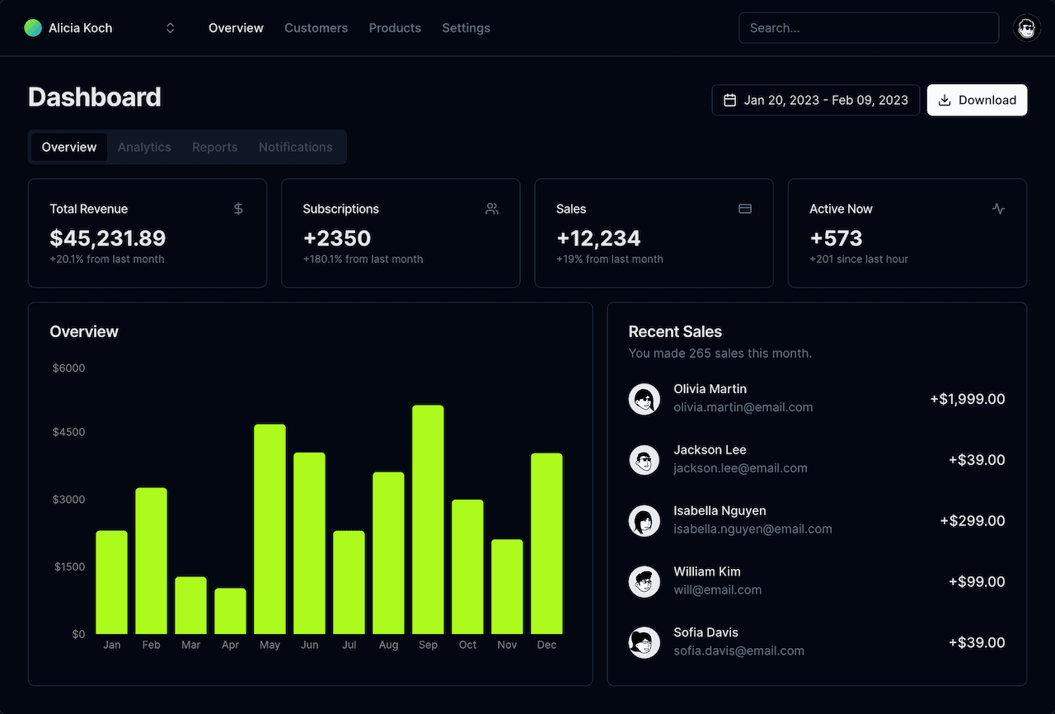Screen dimensions: 1055x714
Task: Open the Settings menu item
Action: point(466,27)
